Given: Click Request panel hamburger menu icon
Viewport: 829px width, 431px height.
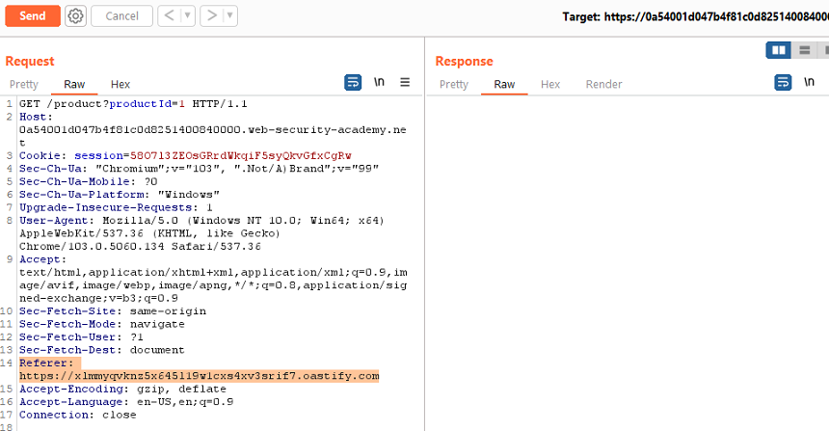Looking at the screenshot, I should pos(405,83).
